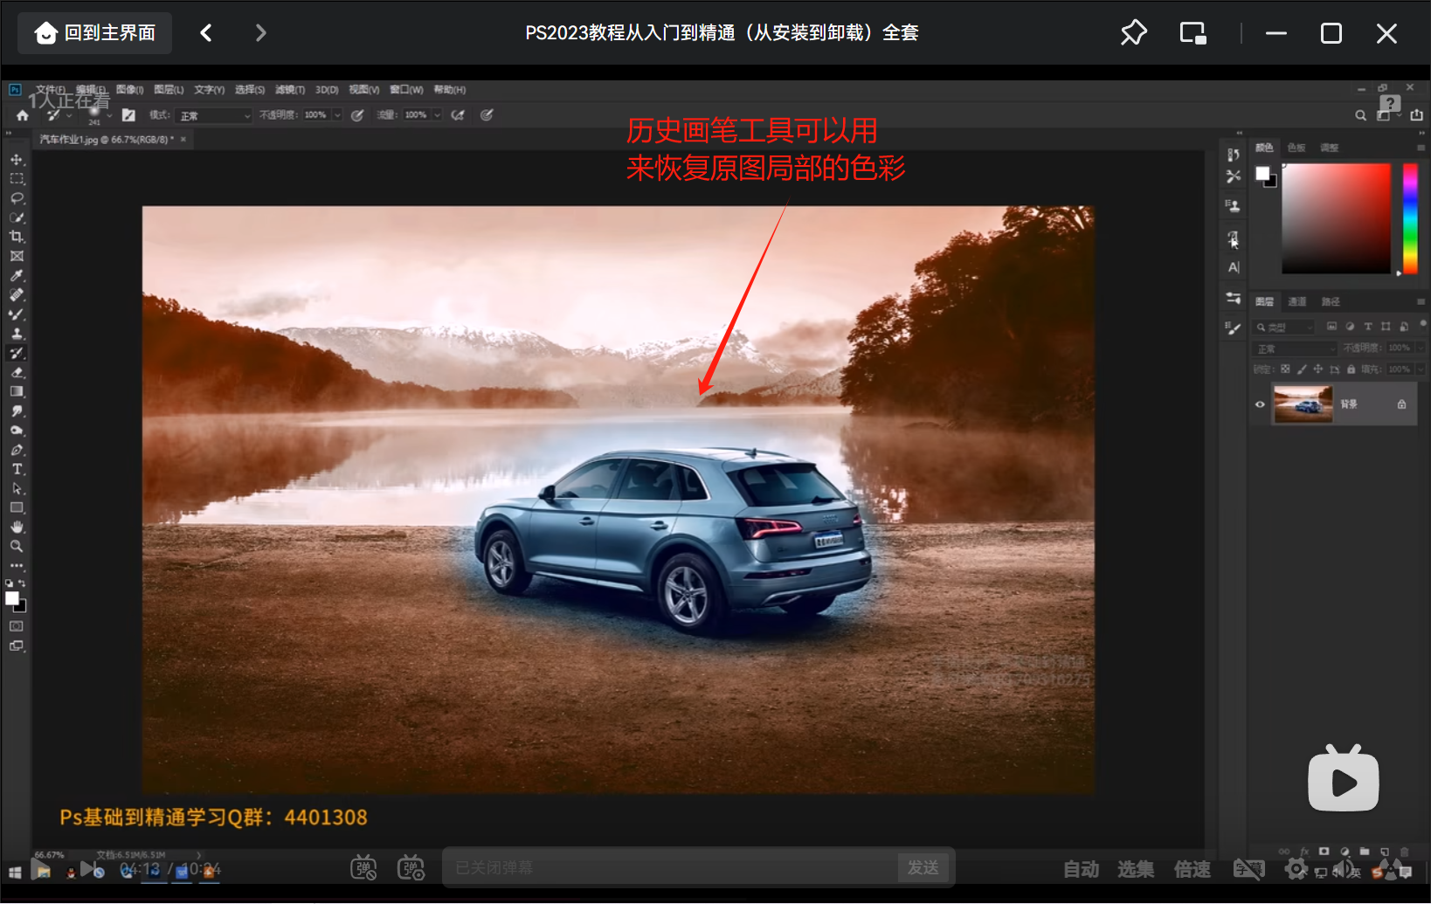Click the 选集 episode list button
This screenshot has width=1431, height=904.
pyautogui.click(x=1136, y=869)
